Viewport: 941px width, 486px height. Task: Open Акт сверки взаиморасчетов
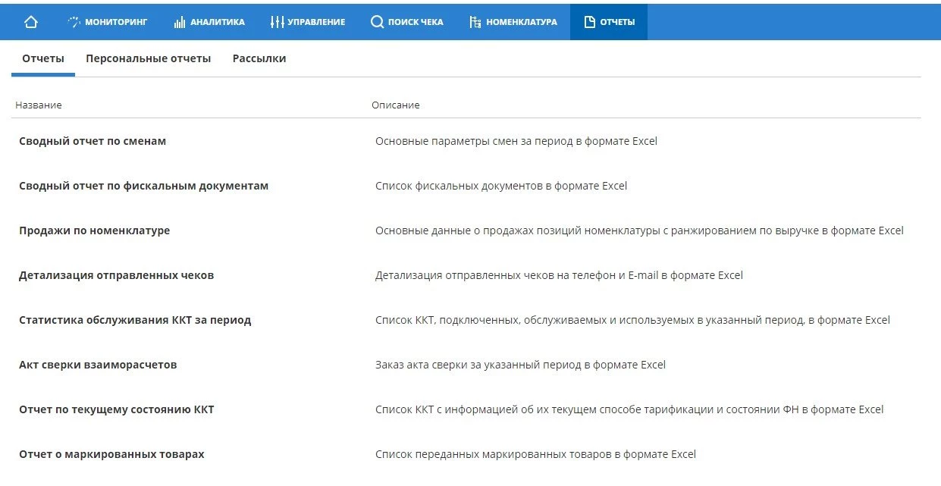pyautogui.click(x=98, y=365)
